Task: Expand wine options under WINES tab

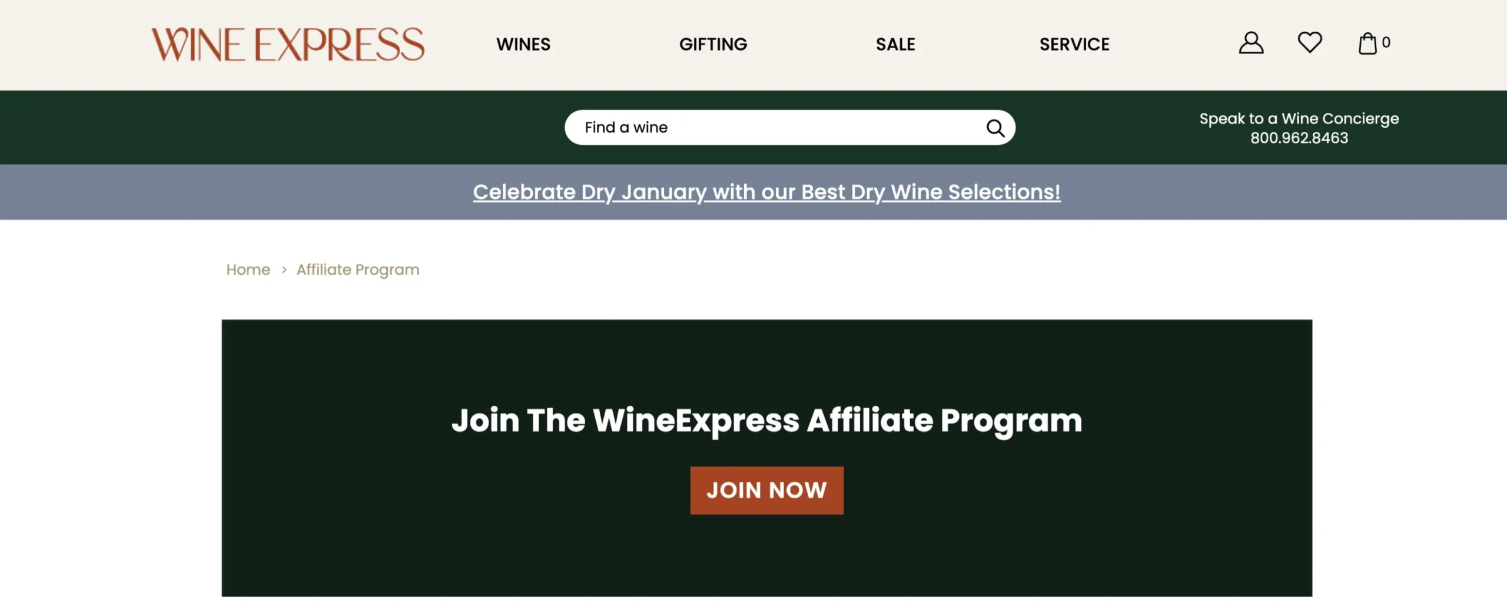Action: (523, 44)
